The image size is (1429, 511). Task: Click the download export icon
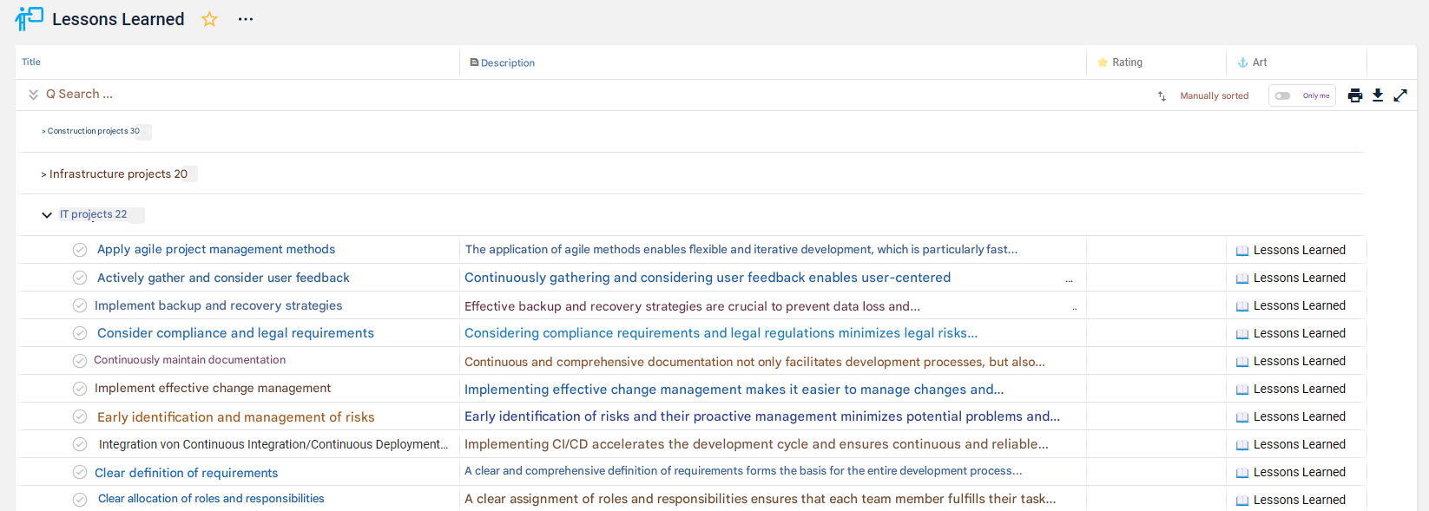tap(1378, 95)
